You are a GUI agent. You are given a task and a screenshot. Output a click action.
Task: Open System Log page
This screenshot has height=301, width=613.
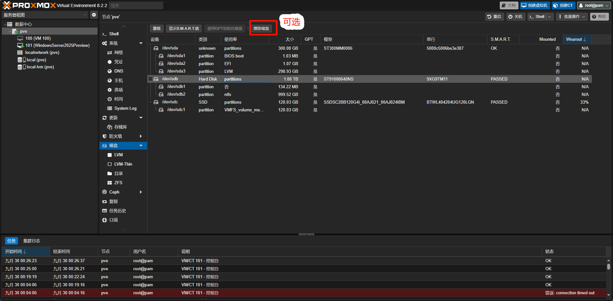125,108
